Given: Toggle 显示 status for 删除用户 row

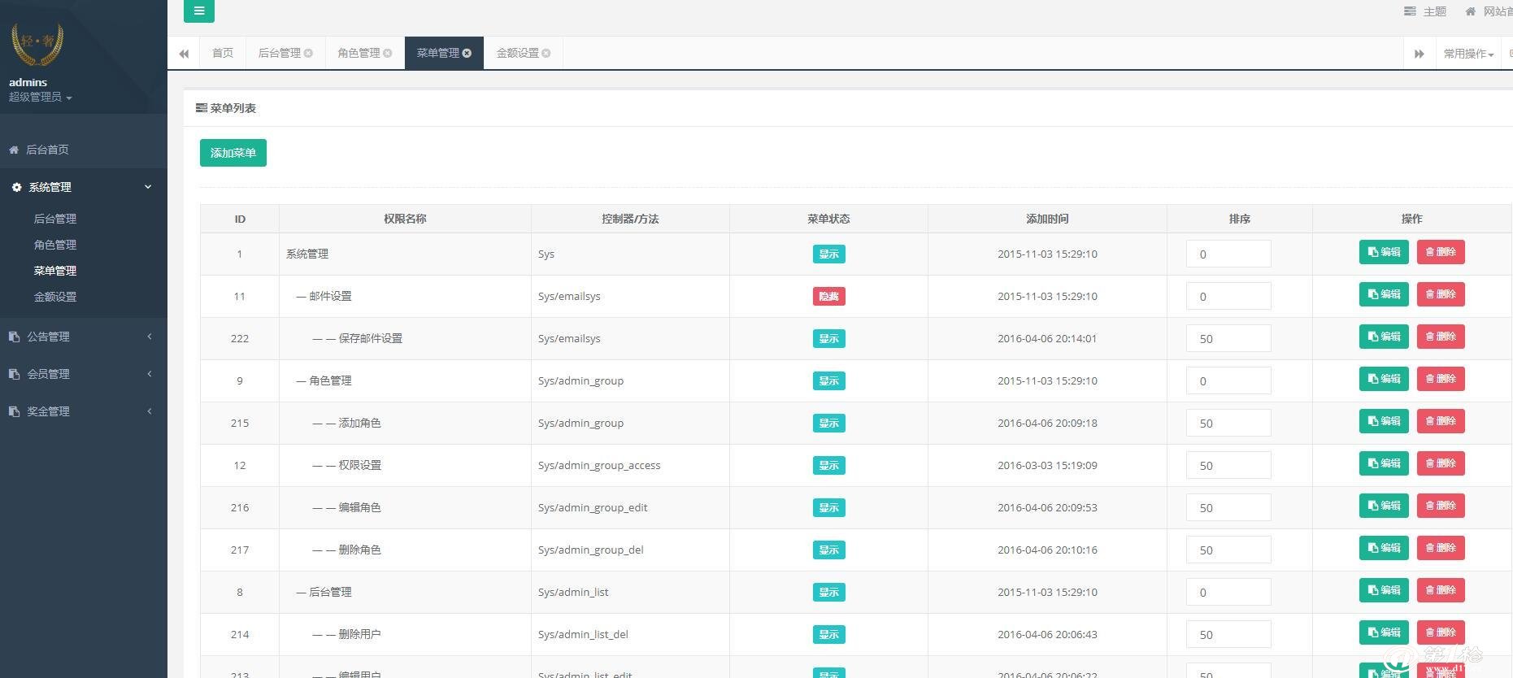Looking at the screenshot, I should pos(828,635).
